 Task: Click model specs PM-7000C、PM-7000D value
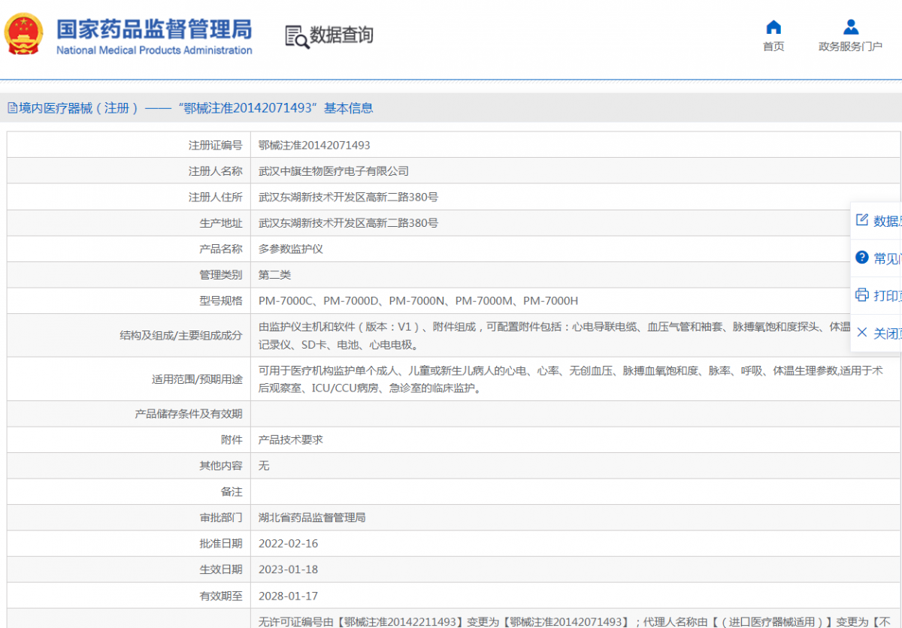[x=419, y=300]
